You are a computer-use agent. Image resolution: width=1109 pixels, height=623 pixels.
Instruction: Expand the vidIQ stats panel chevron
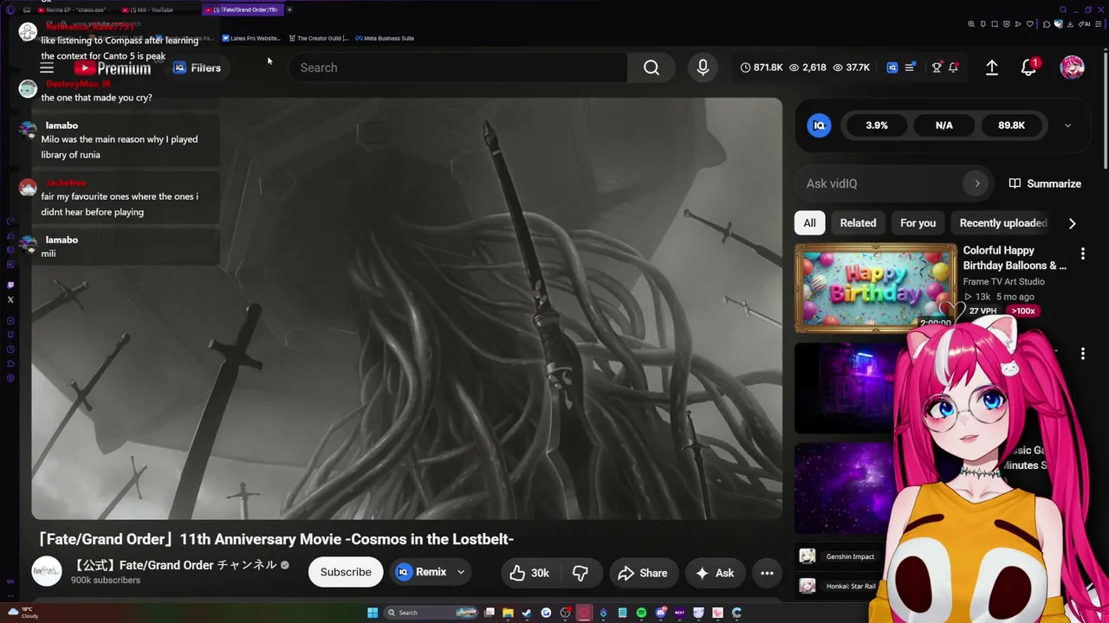[1067, 125]
